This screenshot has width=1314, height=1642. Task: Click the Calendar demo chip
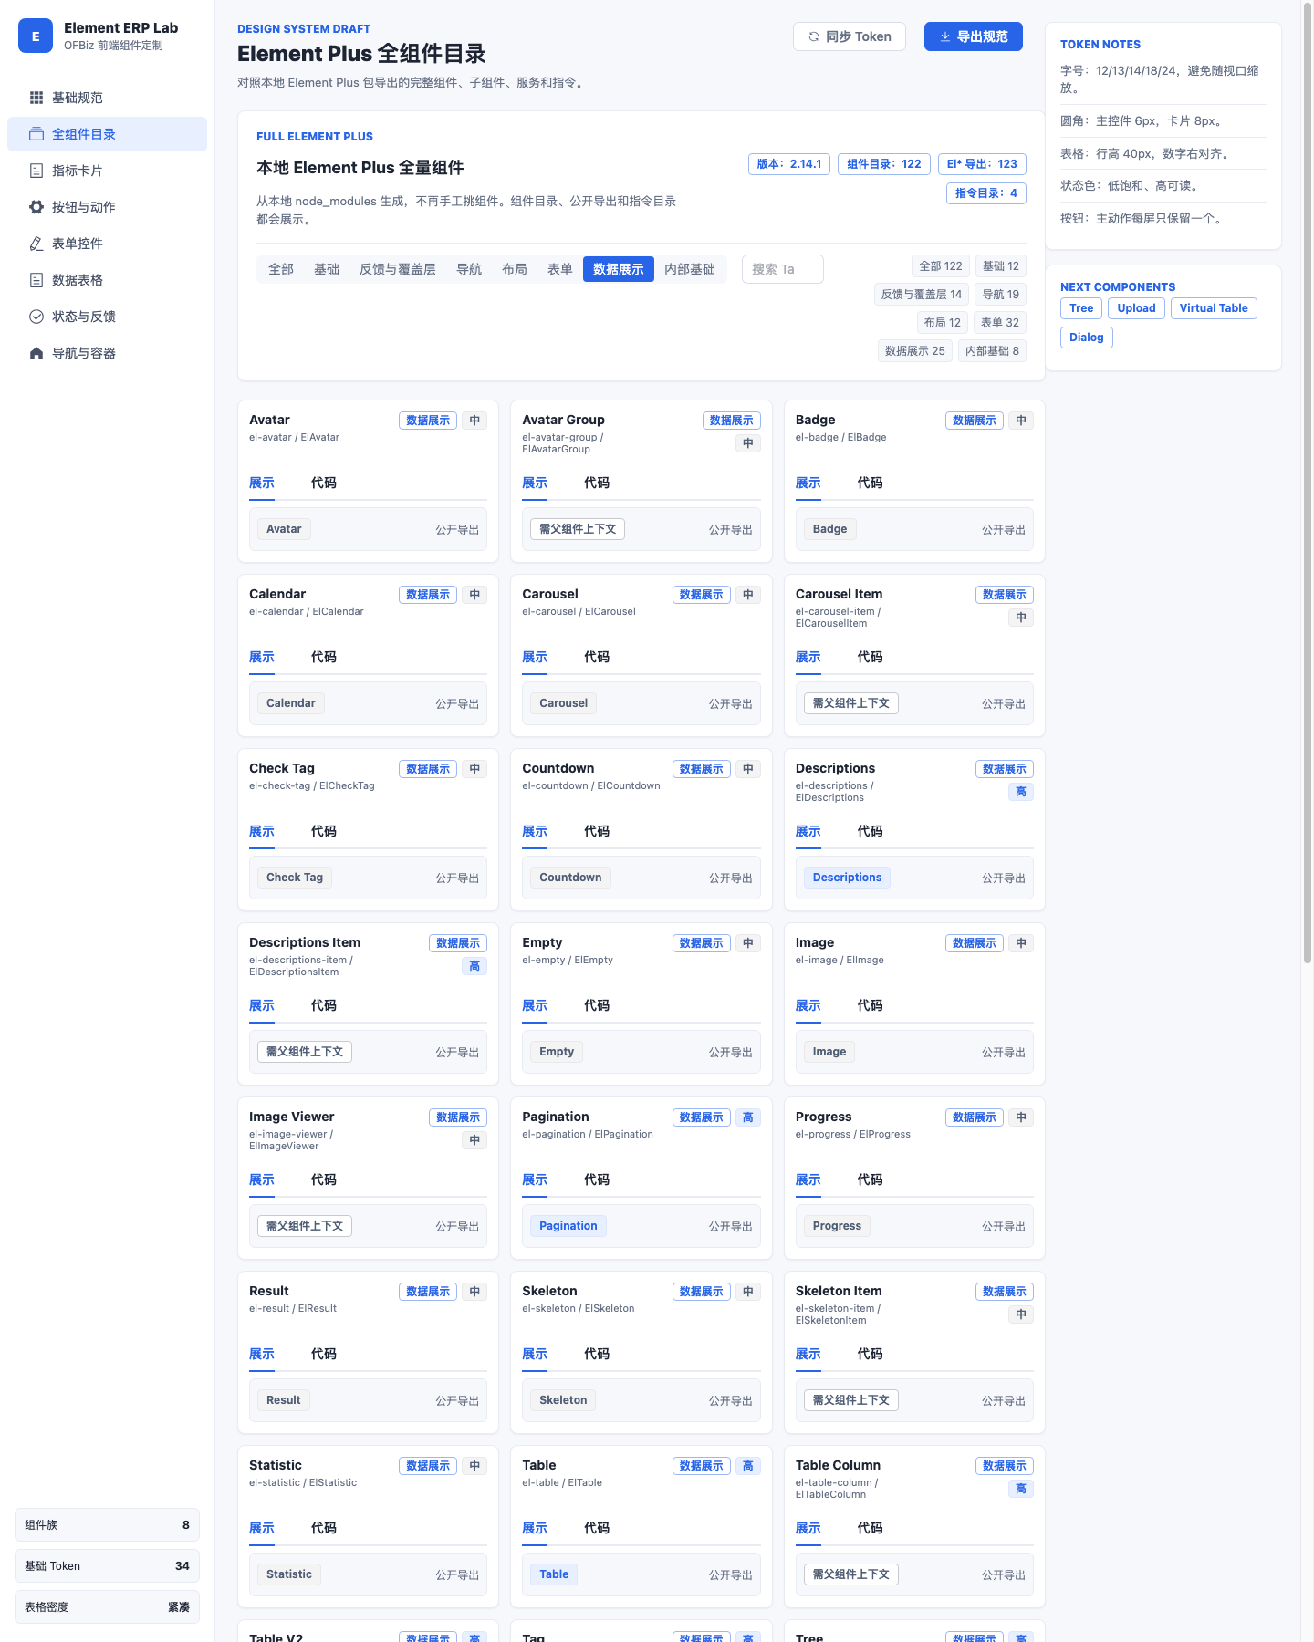point(291,703)
